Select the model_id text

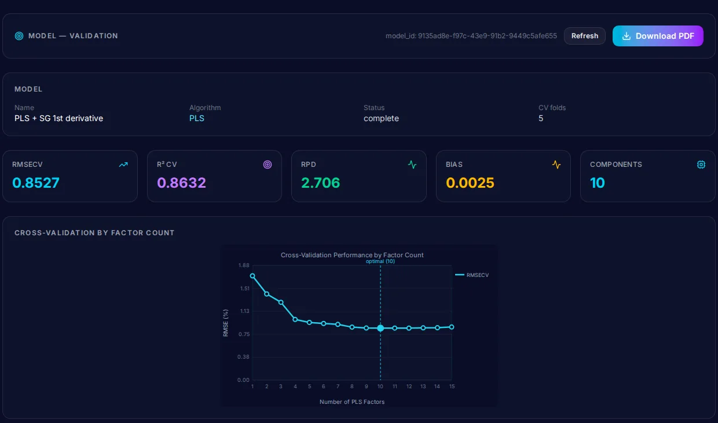[471, 36]
